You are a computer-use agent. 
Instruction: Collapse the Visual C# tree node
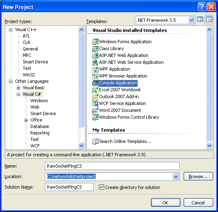coord(18,94)
